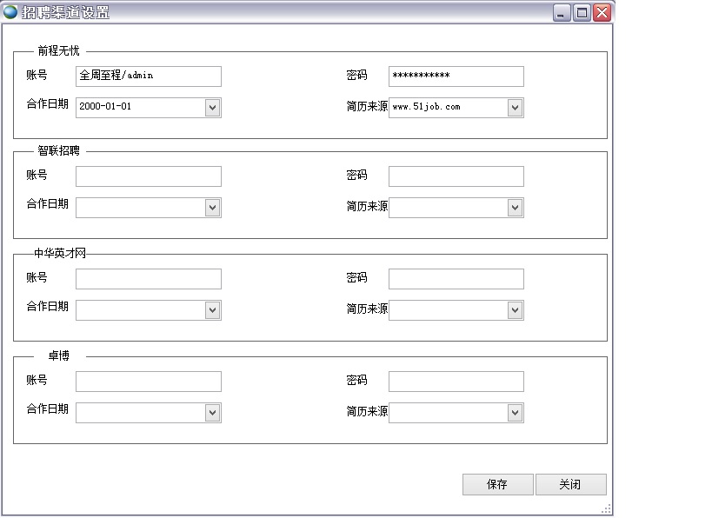Click the 前程无忧 密码 field
Image resolution: width=712 pixels, height=518 pixels.
456,76
